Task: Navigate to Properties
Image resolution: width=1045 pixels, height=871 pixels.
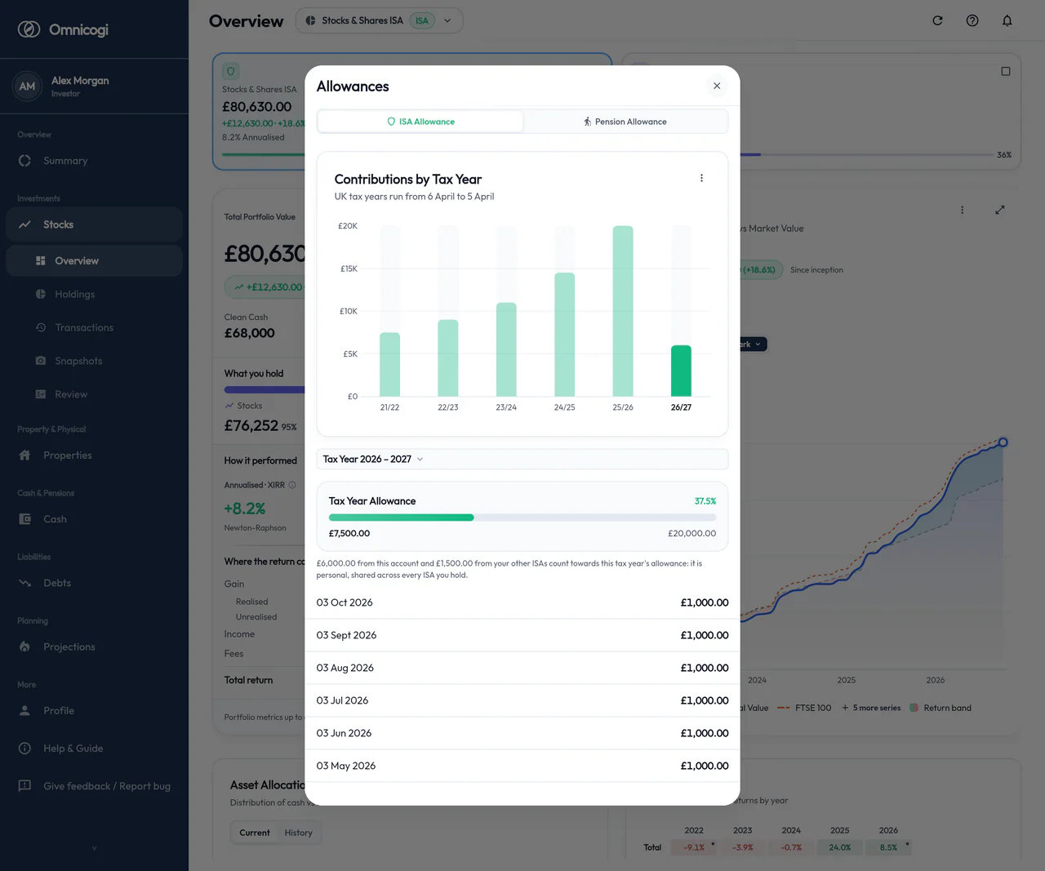Action: pos(94,455)
